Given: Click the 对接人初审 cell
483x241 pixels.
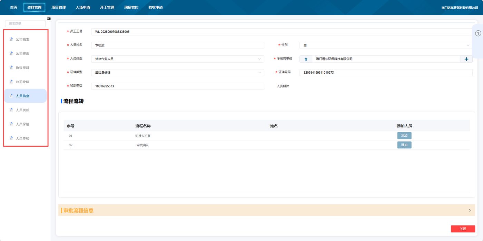Looking at the screenshot, I should [143, 136].
